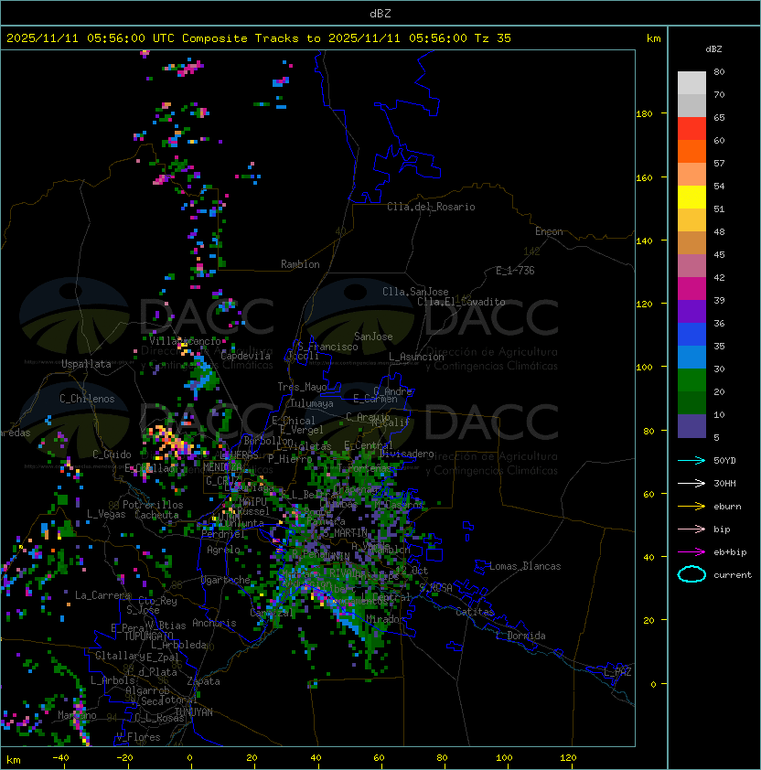Screen dimensions: 761x770
Task: Click the 'C_Chilenos' map label
Action: tap(87, 399)
